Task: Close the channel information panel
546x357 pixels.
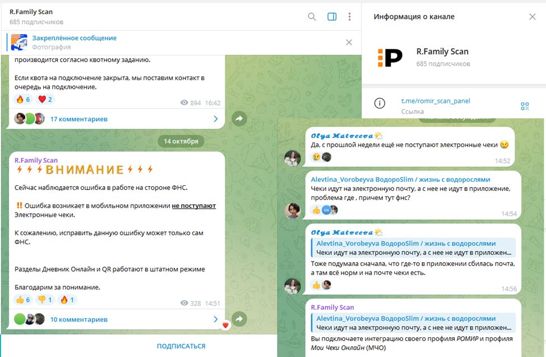Action: pos(532,17)
